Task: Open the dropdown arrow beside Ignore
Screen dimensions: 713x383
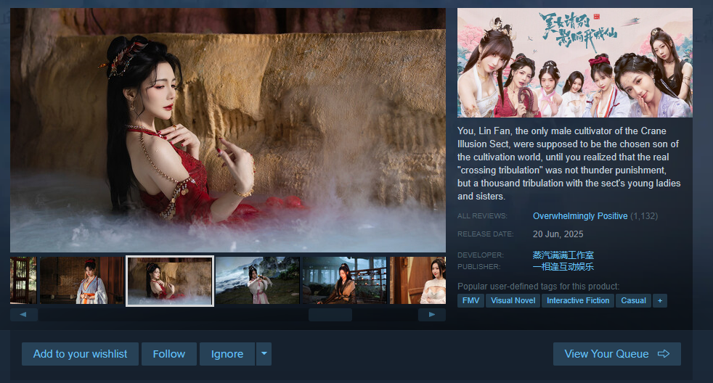Action: 264,354
